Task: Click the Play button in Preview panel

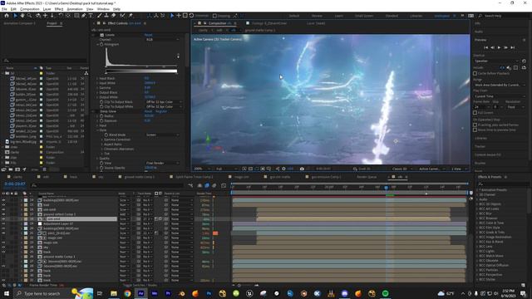Action: click(x=499, y=47)
